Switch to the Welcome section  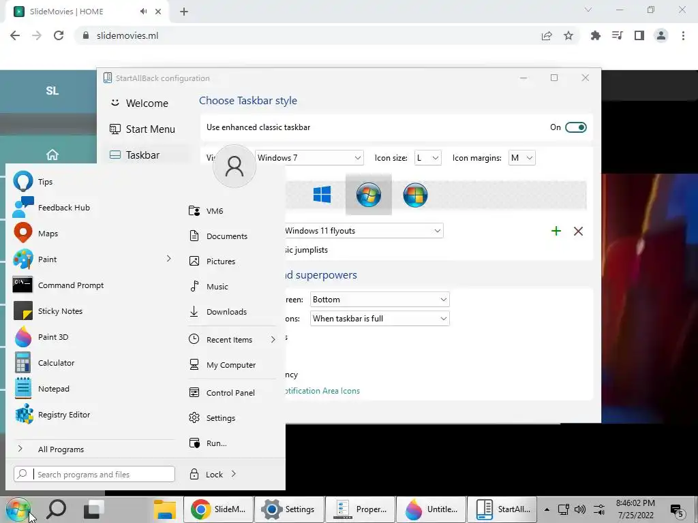tap(147, 104)
